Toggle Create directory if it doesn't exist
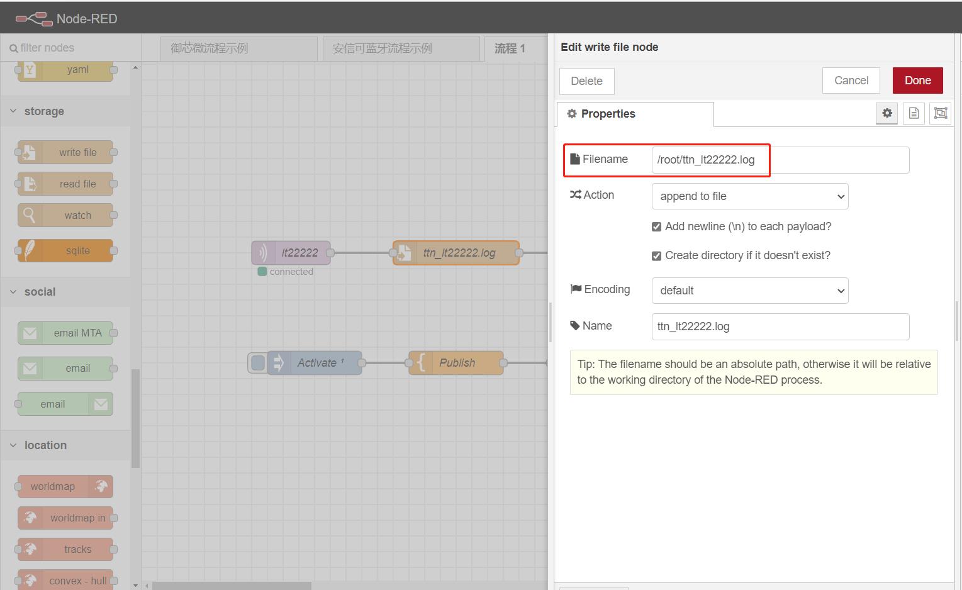The width and height of the screenshot is (962, 590). click(656, 256)
